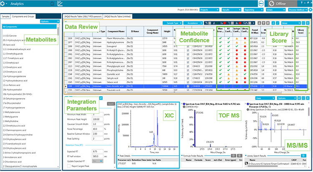The image size is (313, 172).
Task: Open the Projects dropdown
Action: point(209,8)
